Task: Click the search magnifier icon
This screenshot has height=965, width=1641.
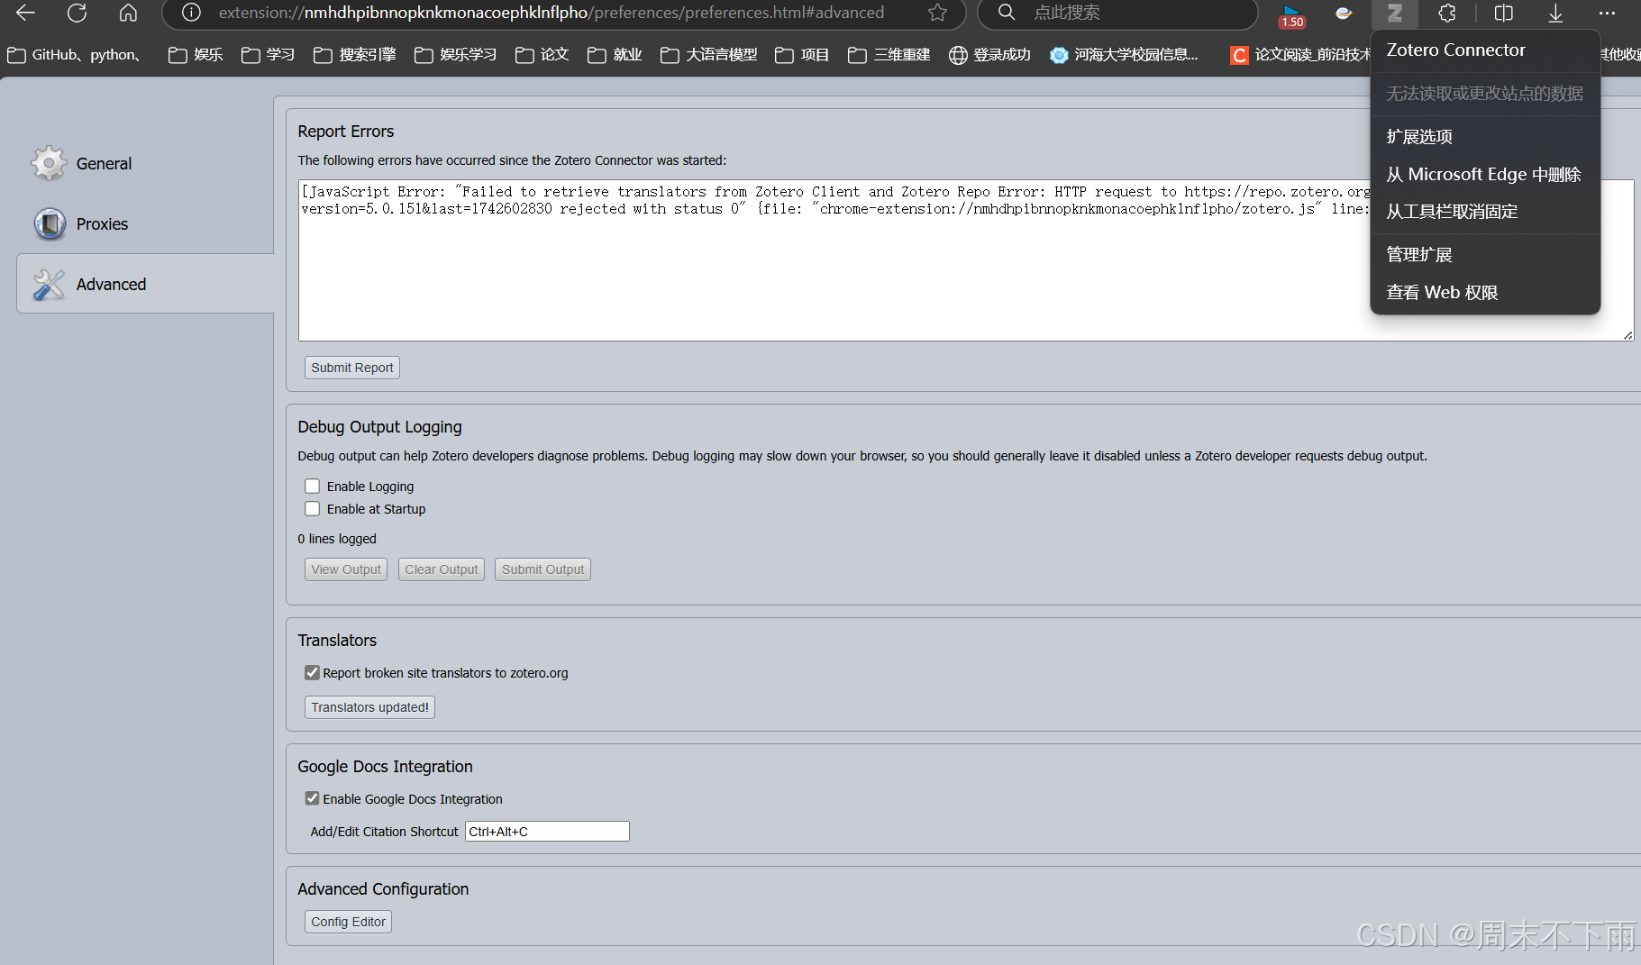Action: pyautogui.click(x=1007, y=13)
